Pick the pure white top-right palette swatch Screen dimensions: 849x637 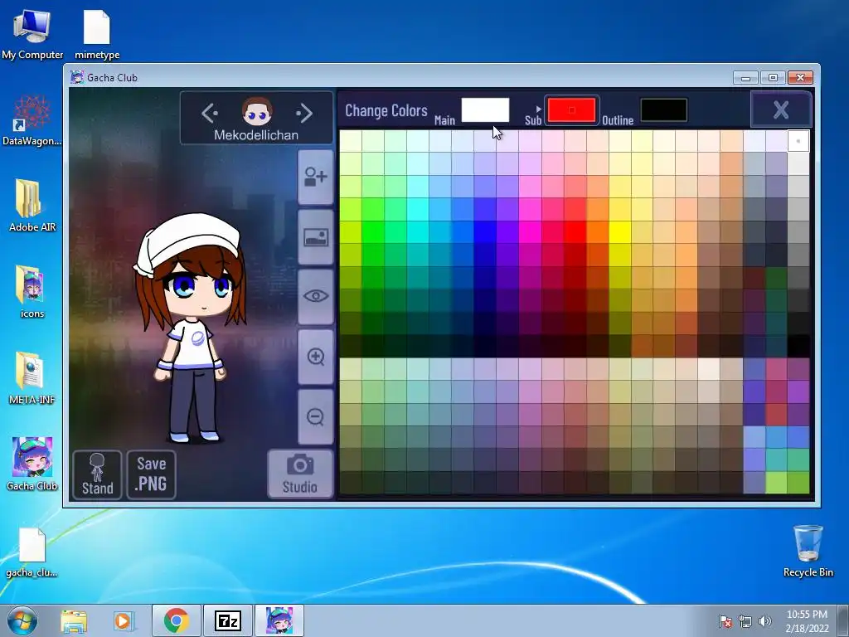[798, 141]
